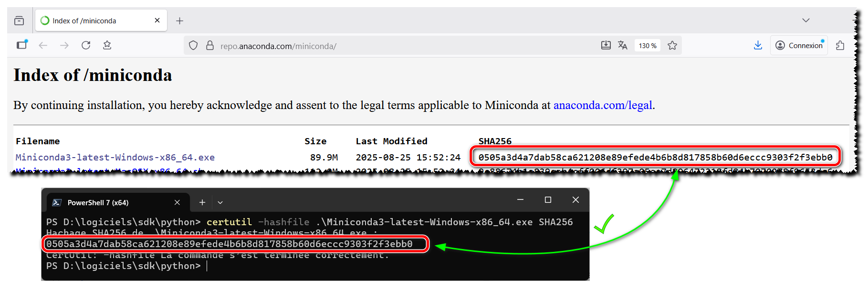Open the Firefox View button
868x289 pixels.
(19, 20)
